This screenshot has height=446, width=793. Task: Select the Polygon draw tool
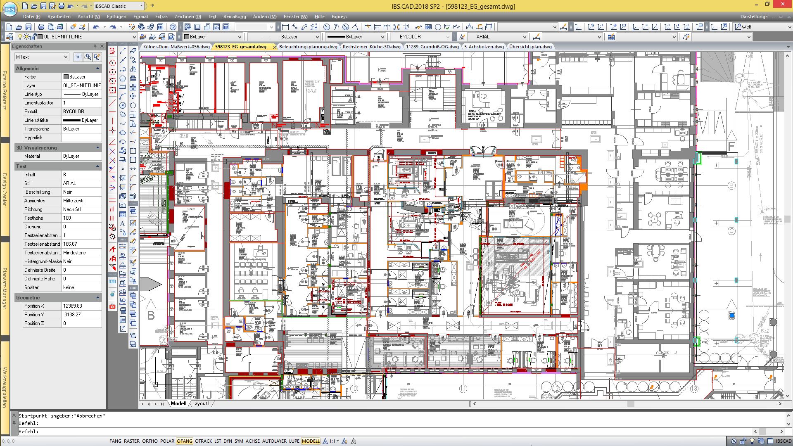pyautogui.click(x=123, y=78)
